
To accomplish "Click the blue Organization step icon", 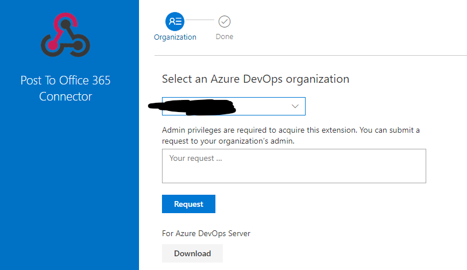I will click(x=175, y=21).
